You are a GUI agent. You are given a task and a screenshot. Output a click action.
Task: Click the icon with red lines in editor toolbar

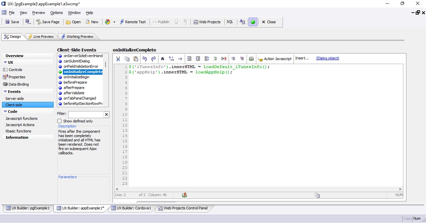[x=224, y=59]
